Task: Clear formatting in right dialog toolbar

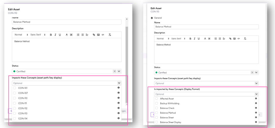Action: (245, 39)
